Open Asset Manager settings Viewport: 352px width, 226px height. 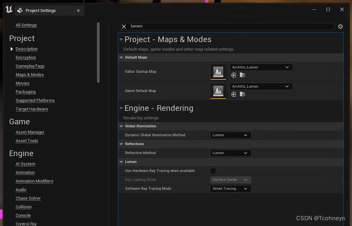(x=30, y=132)
